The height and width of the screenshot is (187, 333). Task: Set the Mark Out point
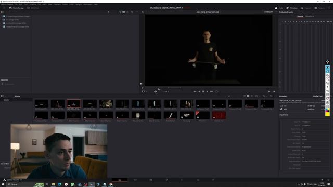point(274,91)
